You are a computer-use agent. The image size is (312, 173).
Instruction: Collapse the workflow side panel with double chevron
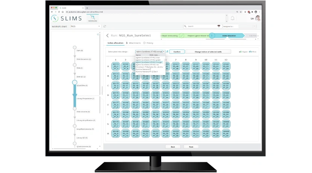98,34
